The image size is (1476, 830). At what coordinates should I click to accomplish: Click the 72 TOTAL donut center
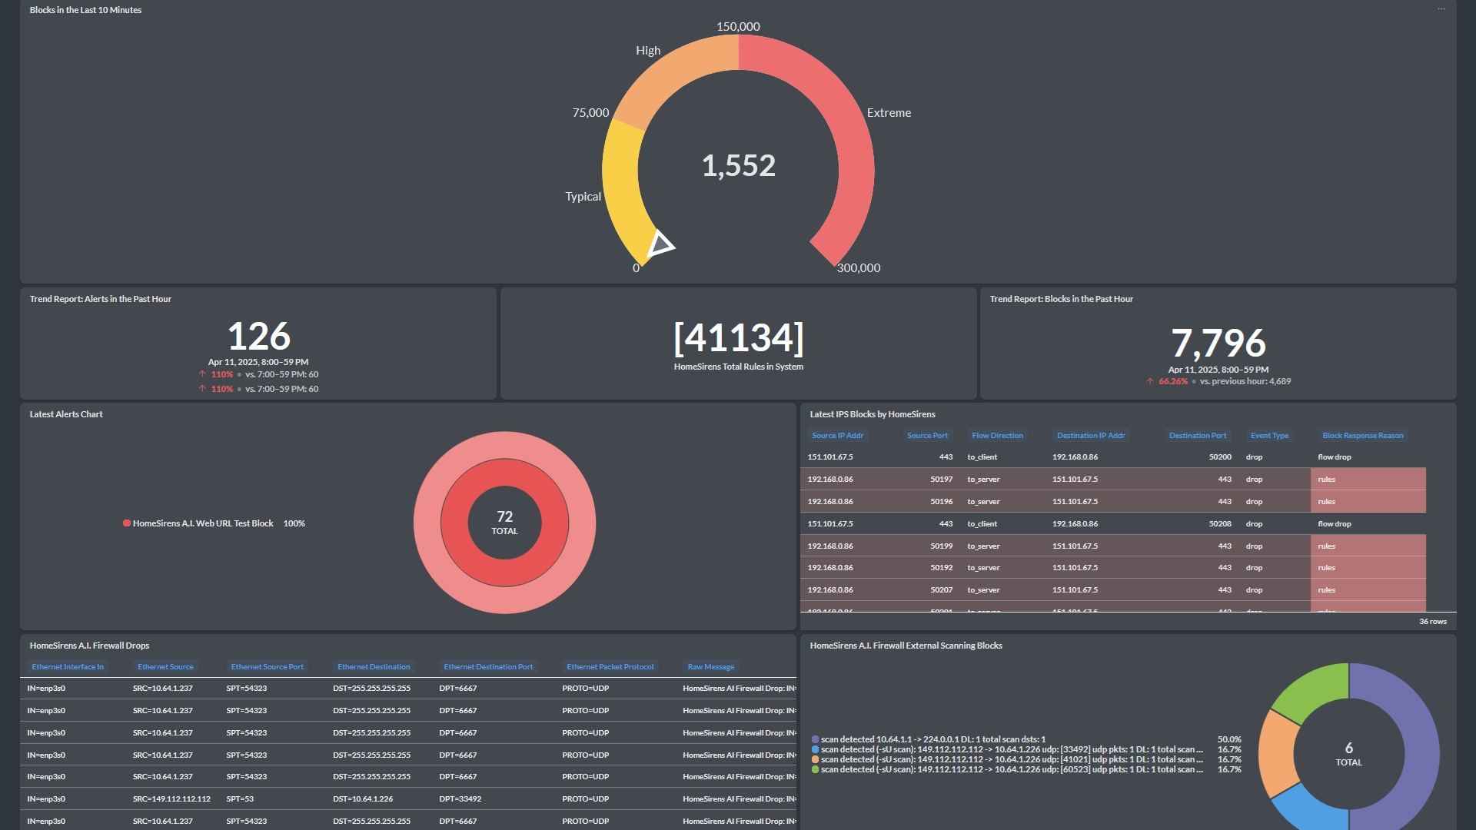tap(504, 523)
